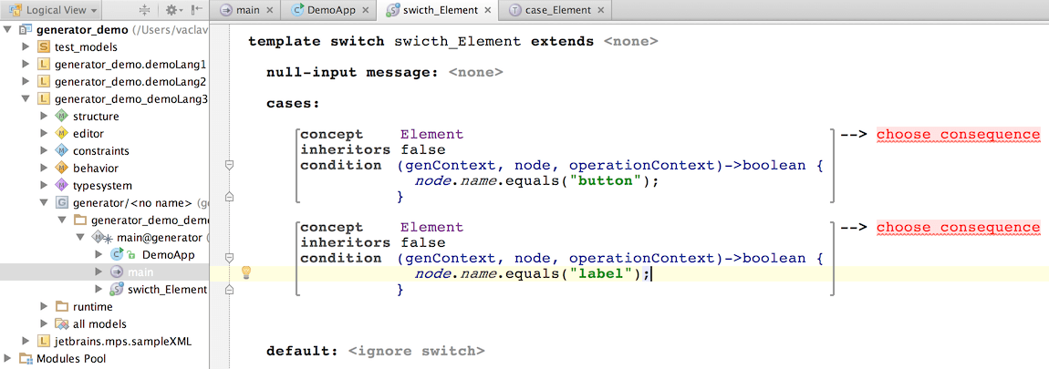The height and width of the screenshot is (369, 1049).
Task: Click the DemoApp class icon in tree
Action: pos(117,255)
